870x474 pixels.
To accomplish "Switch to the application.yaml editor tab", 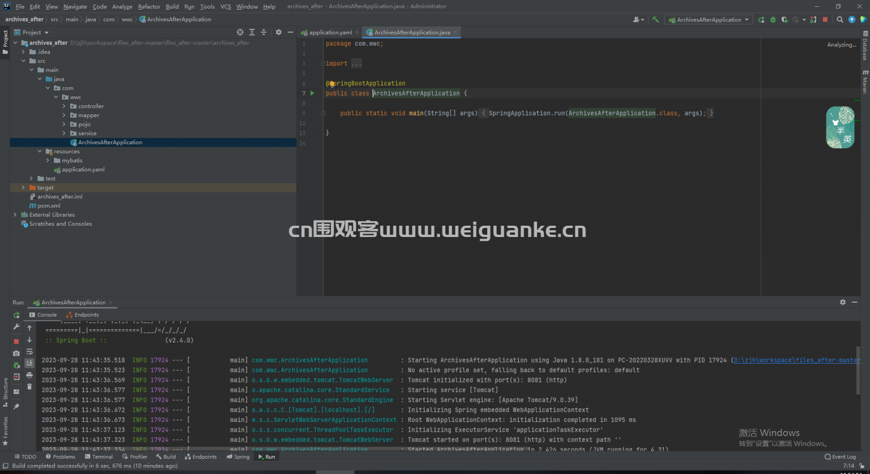I will 329,32.
